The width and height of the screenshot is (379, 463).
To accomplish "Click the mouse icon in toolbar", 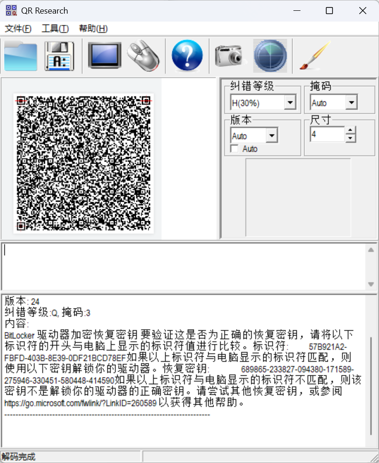I will (x=144, y=55).
